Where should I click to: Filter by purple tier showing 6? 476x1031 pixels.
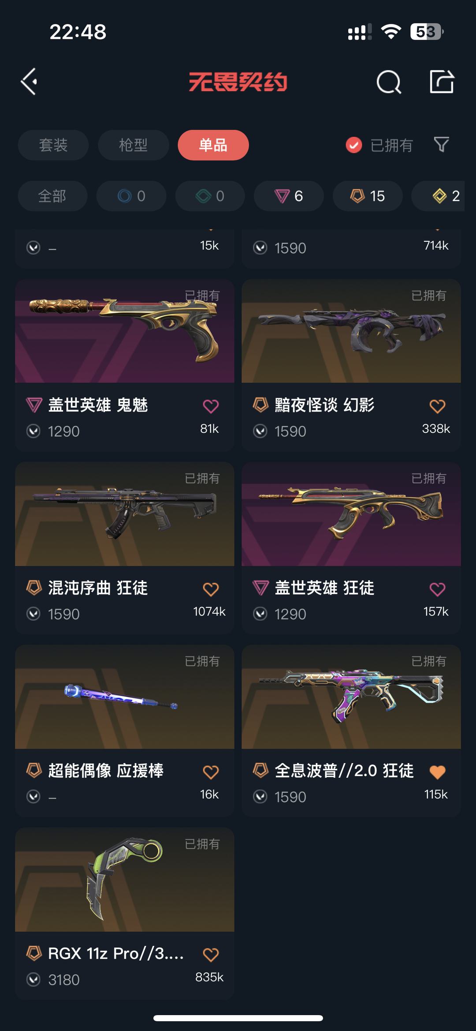tap(289, 196)
